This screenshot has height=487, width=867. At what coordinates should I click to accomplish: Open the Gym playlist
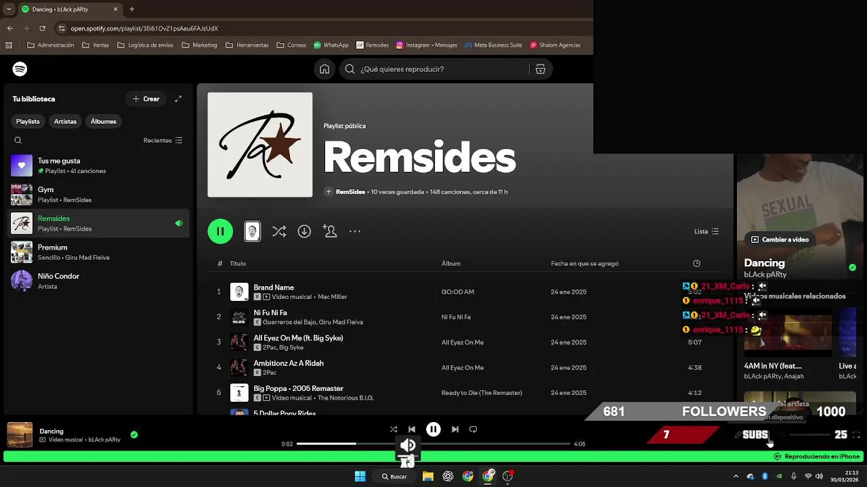pos(98,195)
